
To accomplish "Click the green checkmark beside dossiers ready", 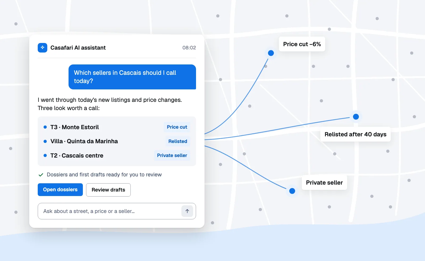I will point(41,175).
